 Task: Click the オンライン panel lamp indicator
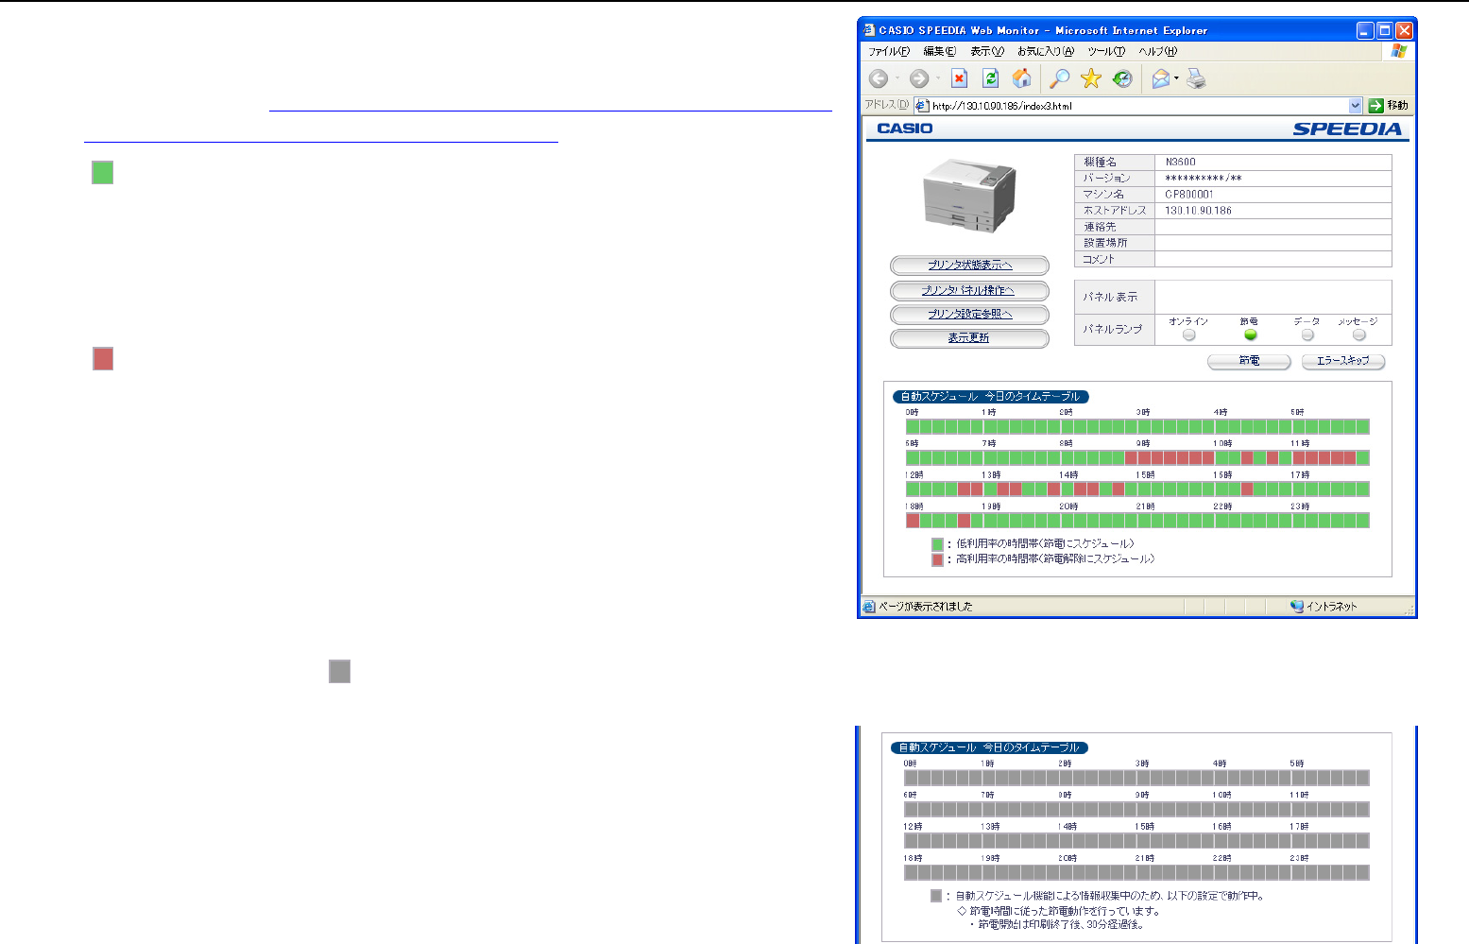click(1188, 335)
